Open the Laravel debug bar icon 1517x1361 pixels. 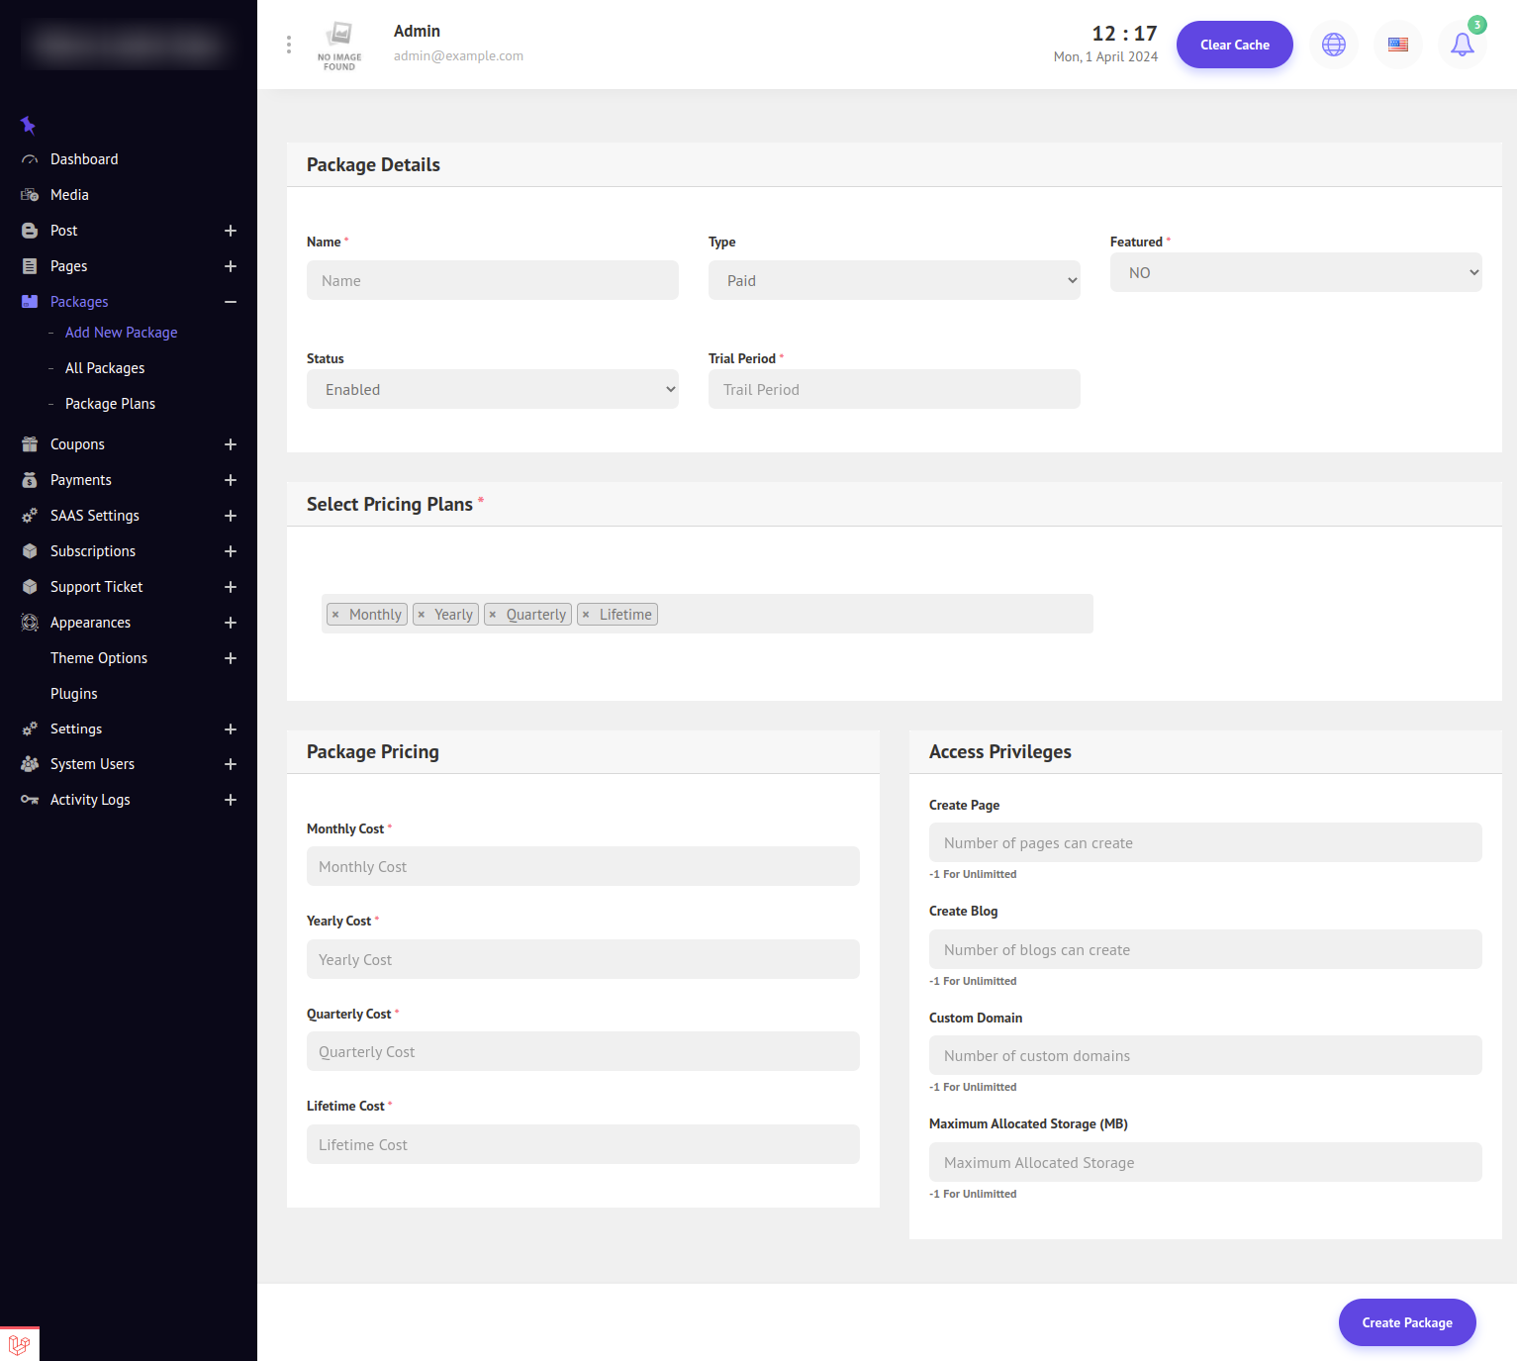click(19, 1344)
